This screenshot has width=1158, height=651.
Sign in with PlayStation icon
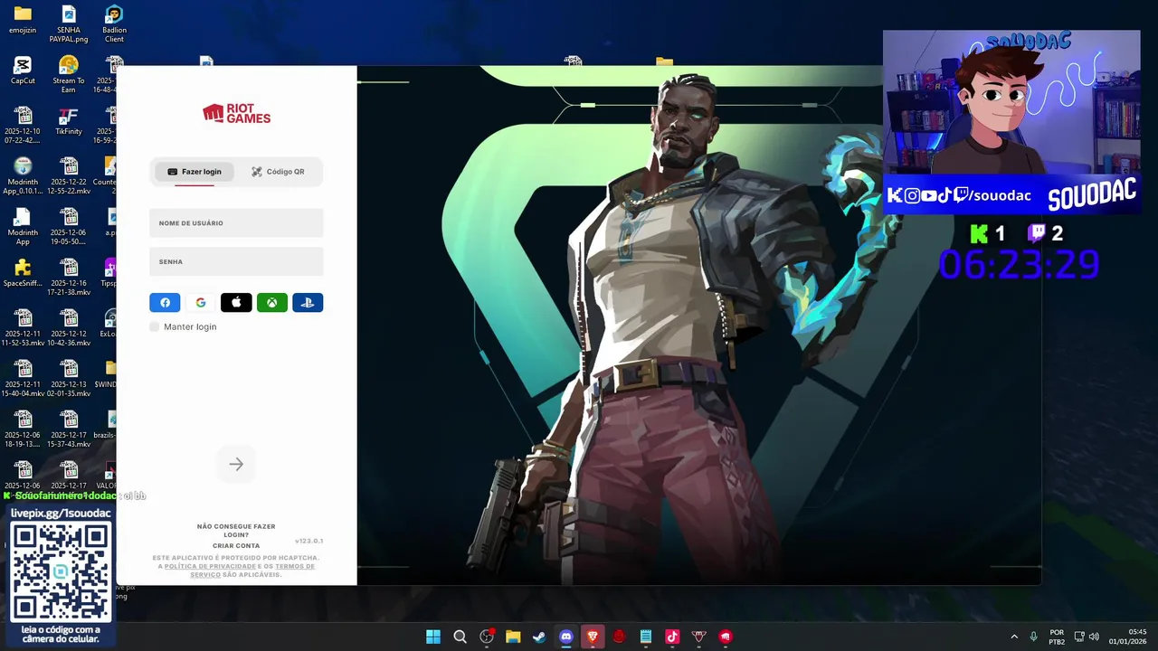[x=308, y=303]
